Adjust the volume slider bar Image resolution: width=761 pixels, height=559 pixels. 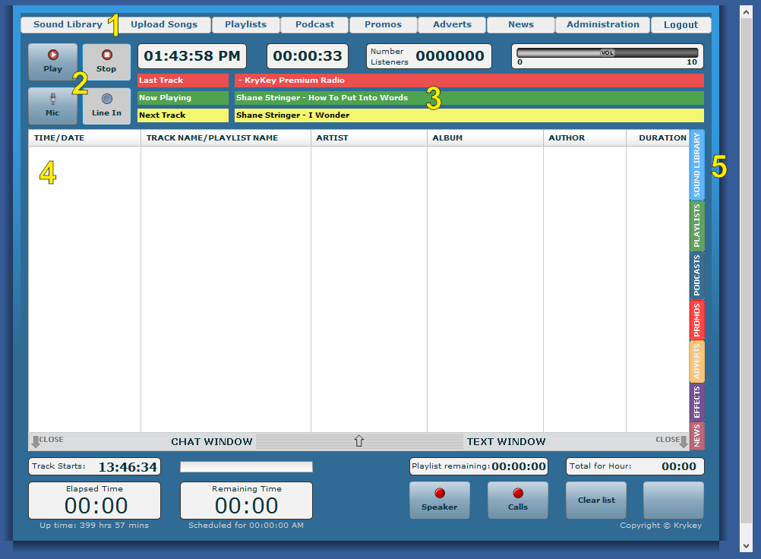point(607,53)
